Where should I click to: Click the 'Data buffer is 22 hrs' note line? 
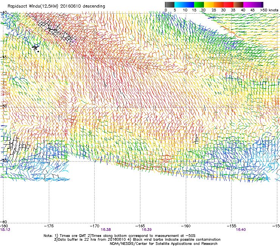pos(137,240)
